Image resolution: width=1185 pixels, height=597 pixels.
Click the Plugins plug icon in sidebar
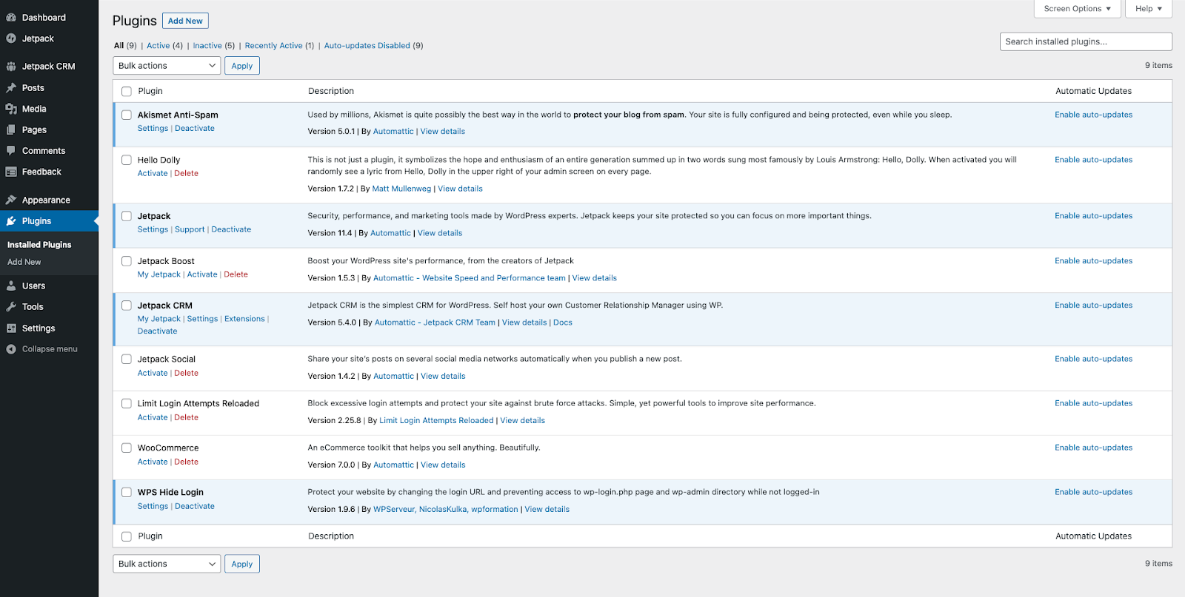click(11, 221)
